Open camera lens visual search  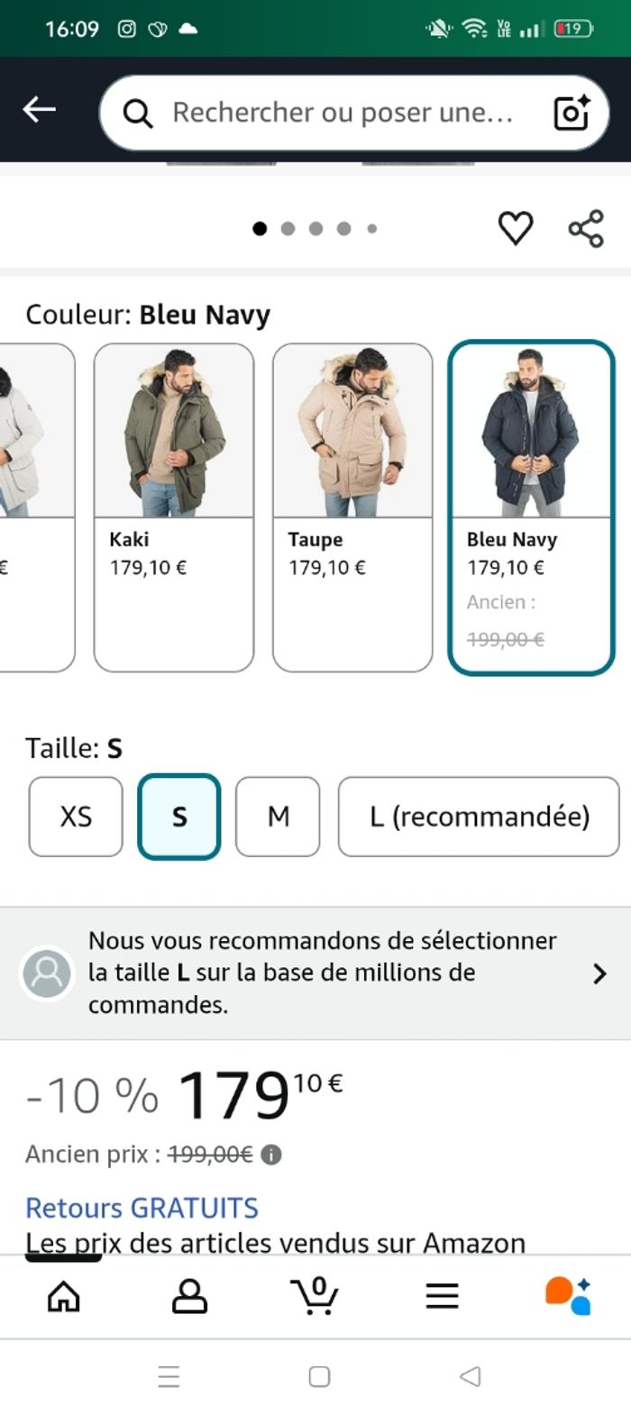pyautogui.click(x=572, y=113)
